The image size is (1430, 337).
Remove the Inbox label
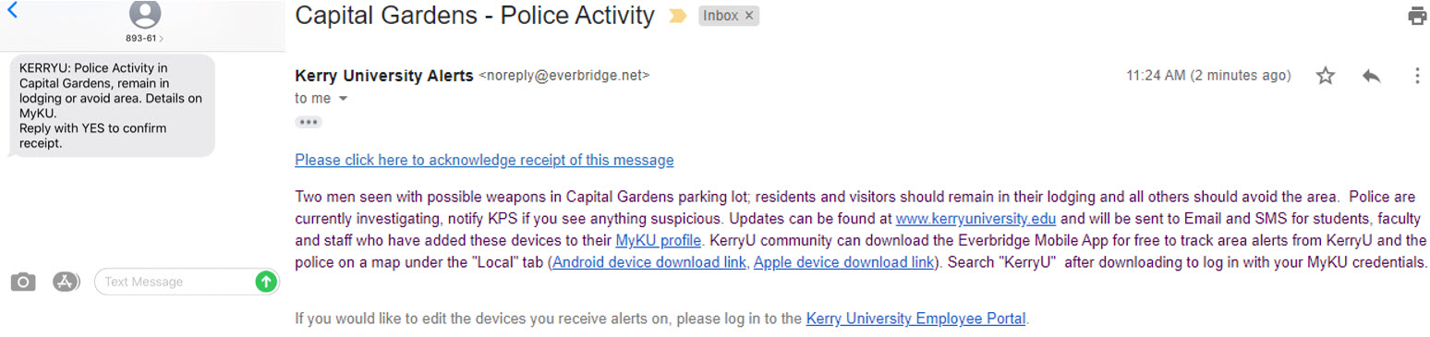(x=748, y=16)
